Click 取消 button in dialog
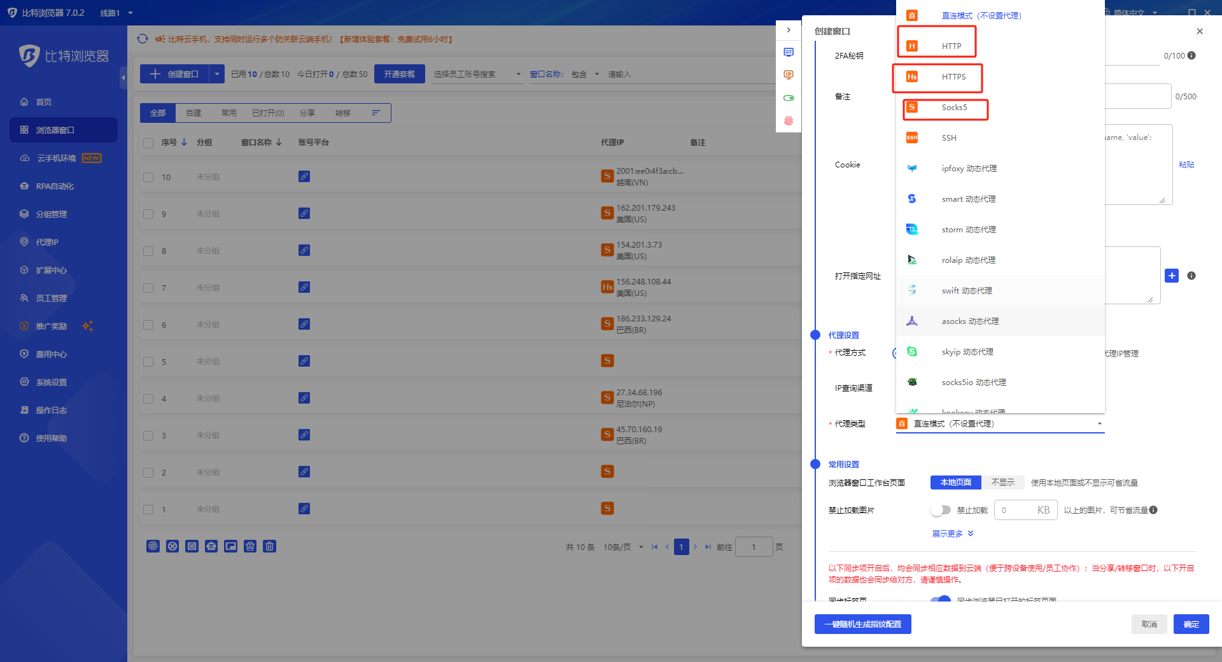 tap(1149, 624)
